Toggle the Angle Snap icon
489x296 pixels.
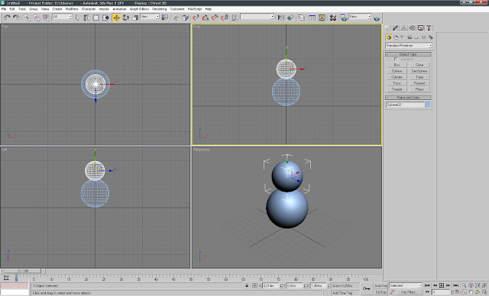206,18
